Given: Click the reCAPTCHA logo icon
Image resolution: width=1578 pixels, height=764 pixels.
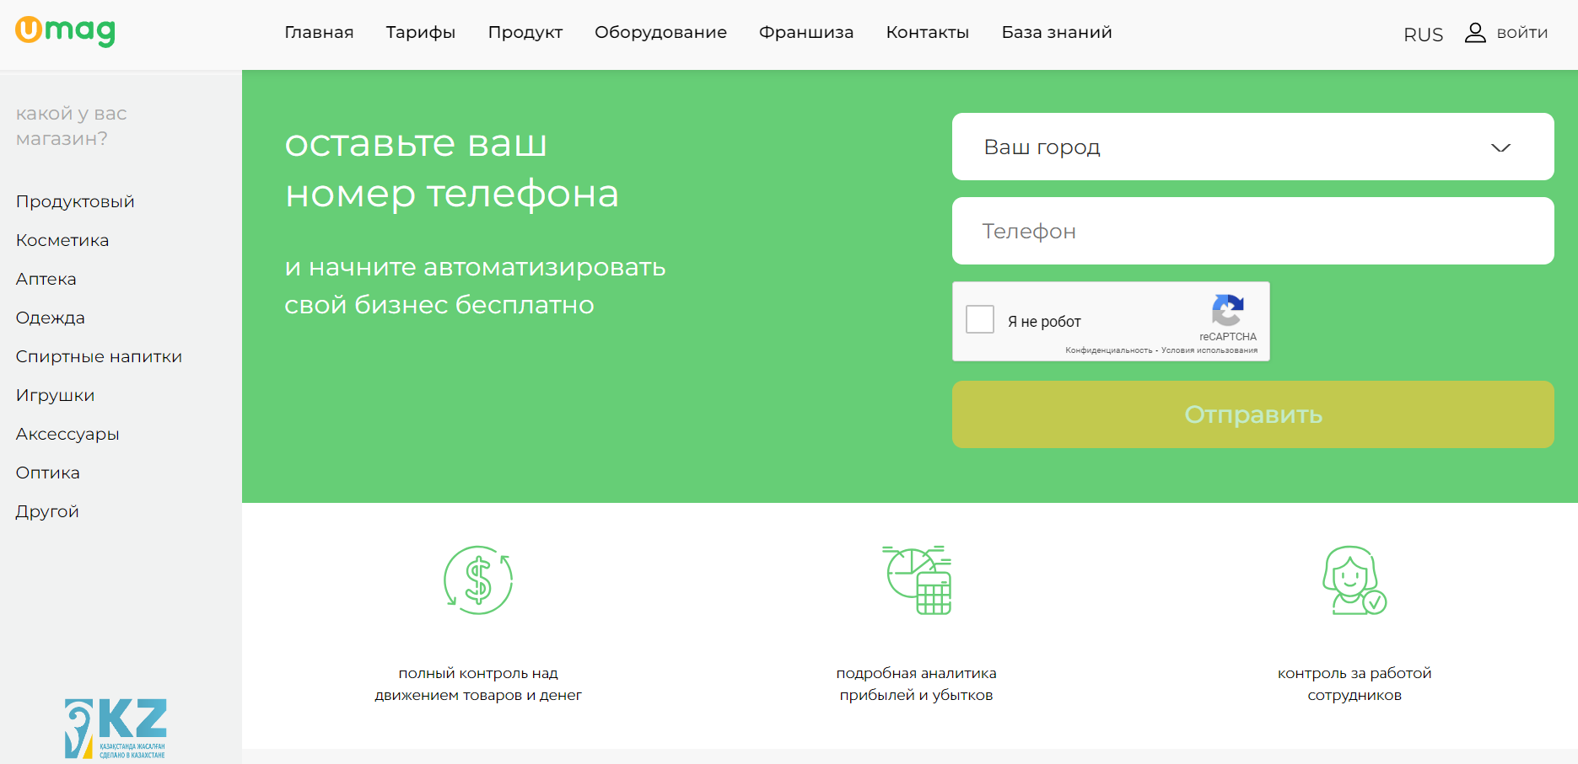Looking at the screenshot, I should [1228, 310].
